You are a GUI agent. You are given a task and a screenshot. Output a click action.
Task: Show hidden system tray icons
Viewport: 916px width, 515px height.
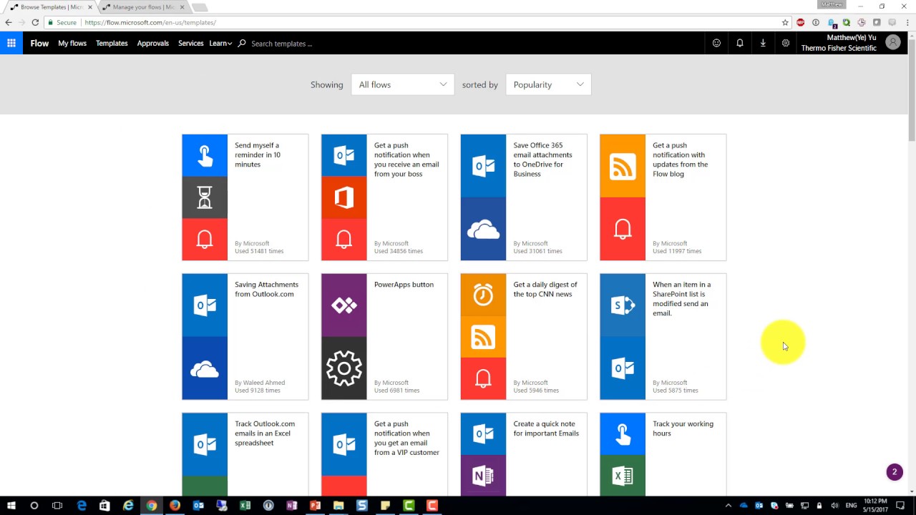point(729,506)
